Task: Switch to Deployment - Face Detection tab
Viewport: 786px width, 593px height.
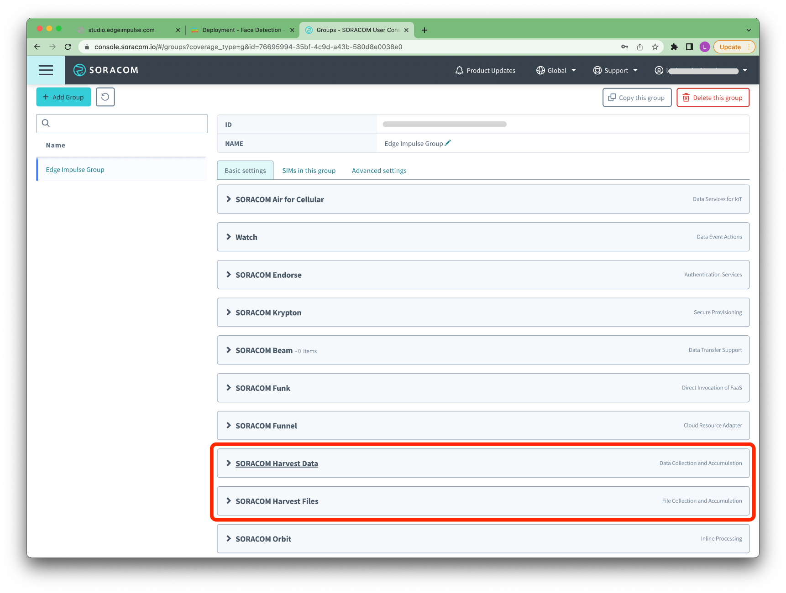Action: 242,30
